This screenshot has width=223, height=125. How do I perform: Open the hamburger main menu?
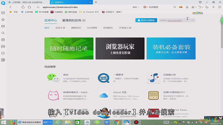pyautogui.click(x=220, y=7)
